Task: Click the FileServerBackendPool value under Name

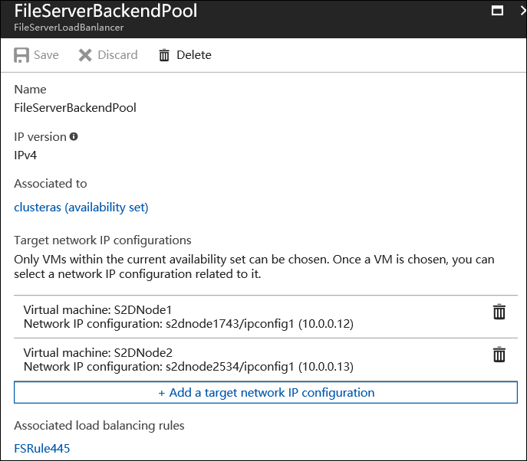Action: [75, 108]
